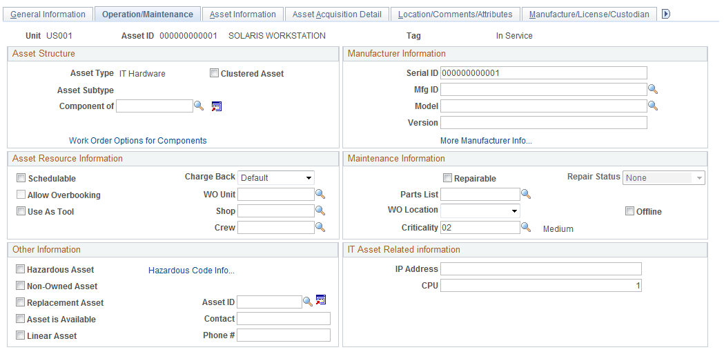The width and height of the screenshot is (724, 352).
Task: Click the SOLARIS WORKSTATION description text
Action: coord(277,36)
